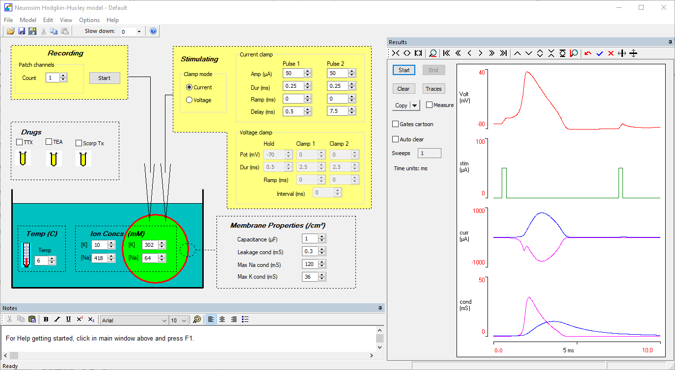Open the Options menu

pos(89,20)
